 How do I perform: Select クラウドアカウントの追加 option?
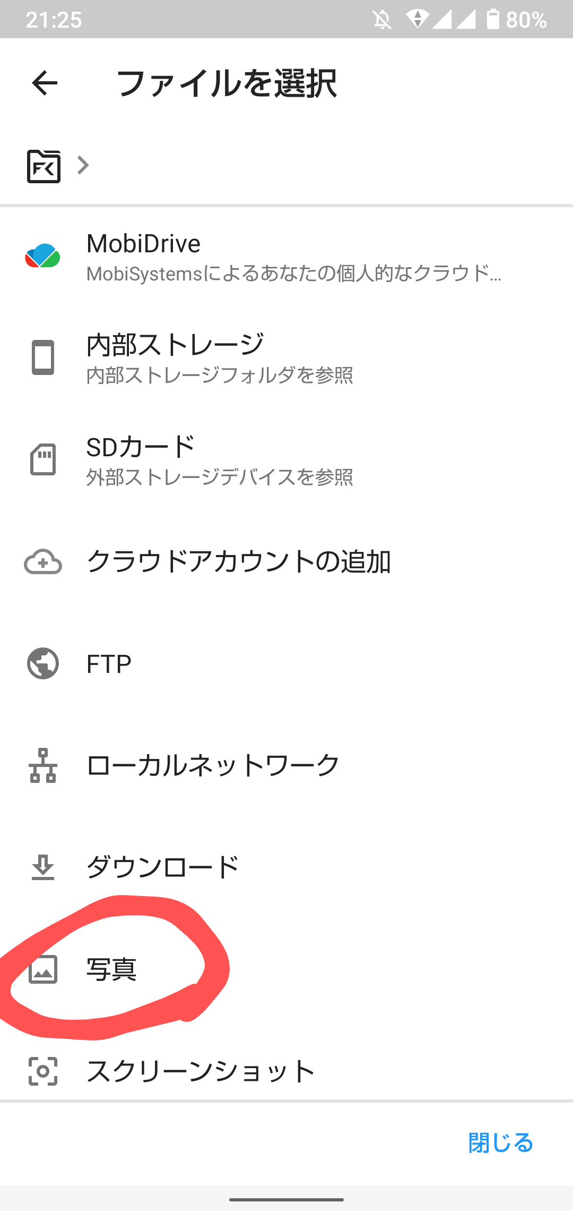[239, 562]
